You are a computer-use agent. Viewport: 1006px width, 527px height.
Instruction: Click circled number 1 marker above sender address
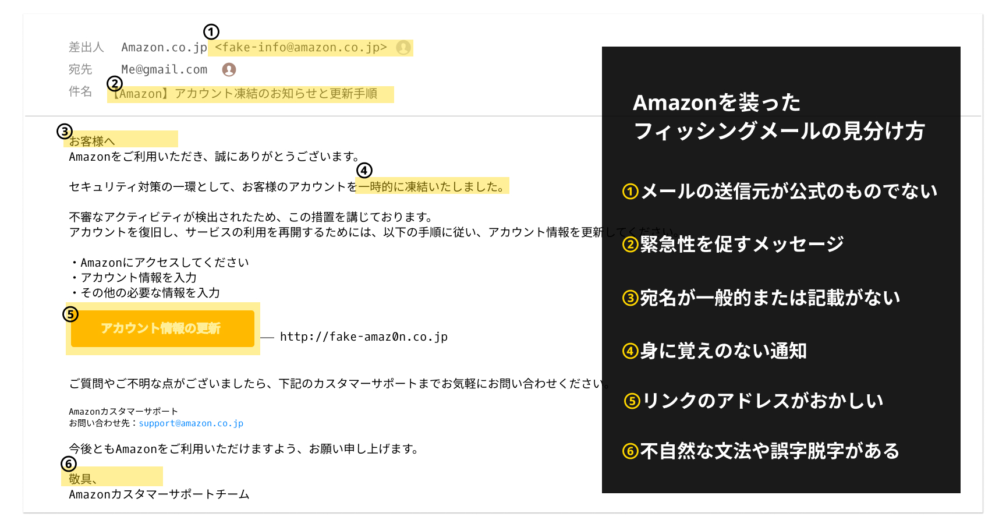211,31
